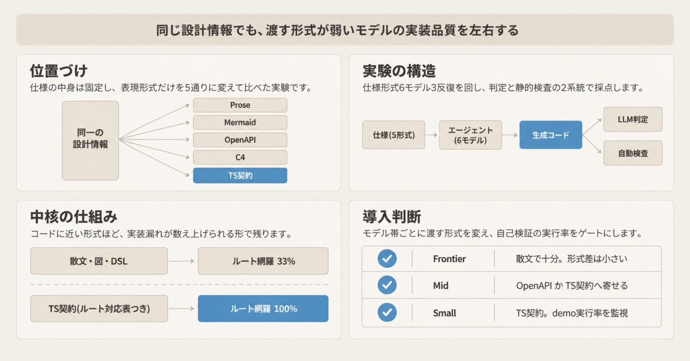Select the Prose format box
This screenshot has width=690, height=361.
240,105
